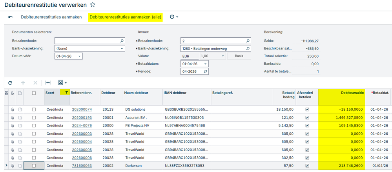
Task: Click the Basis button
Action: [x=239, y=56]
